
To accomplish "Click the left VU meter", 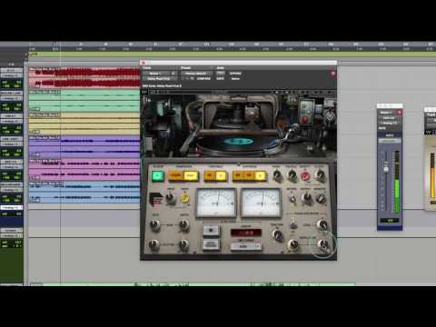I will click(x=216, y=203).
